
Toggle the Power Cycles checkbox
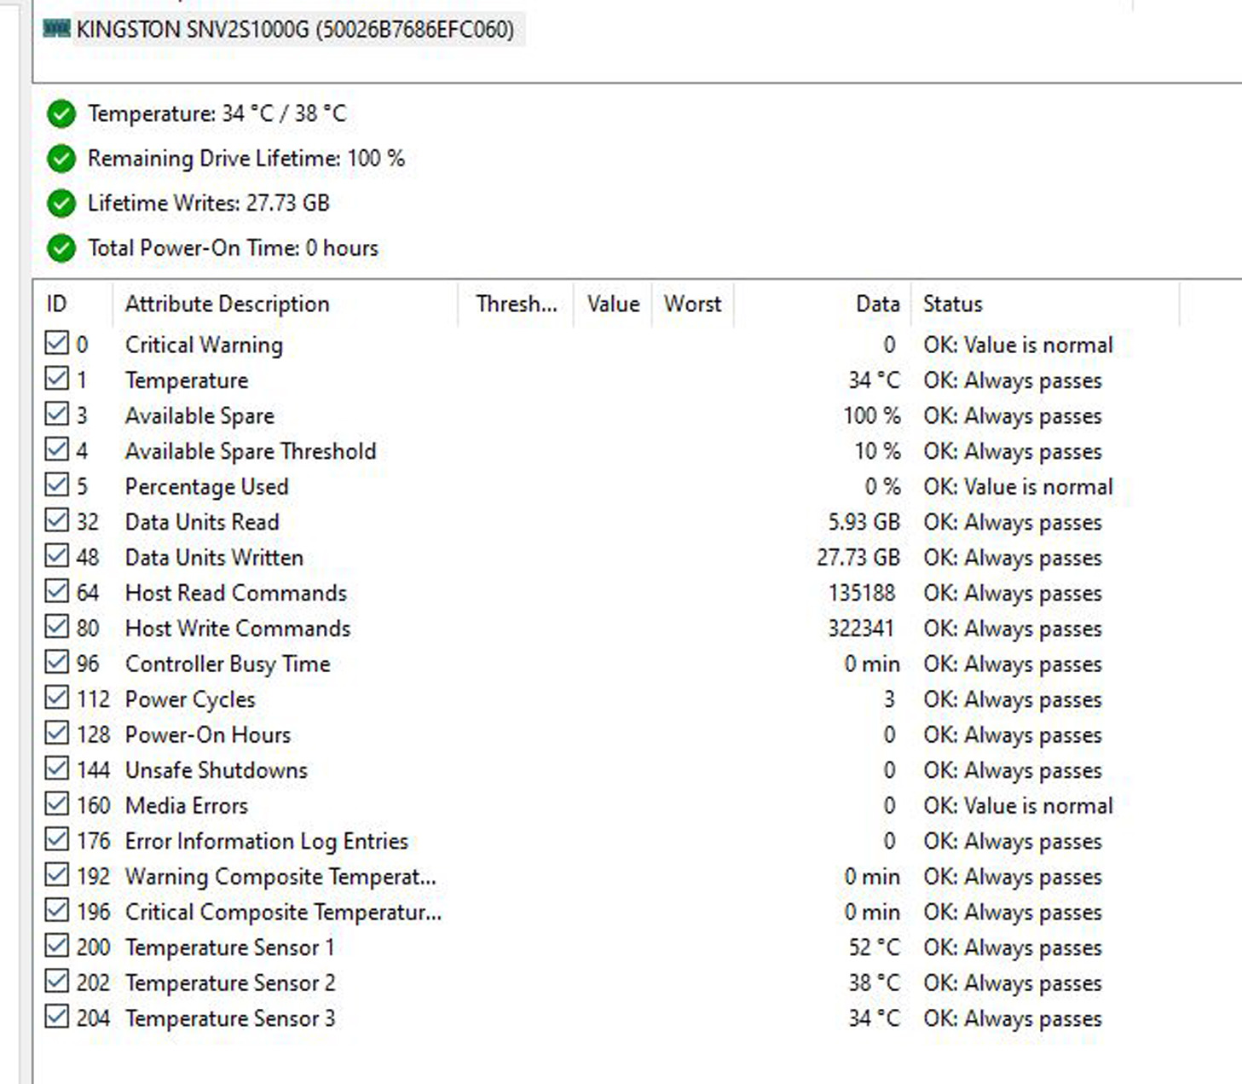click(57, 698)
